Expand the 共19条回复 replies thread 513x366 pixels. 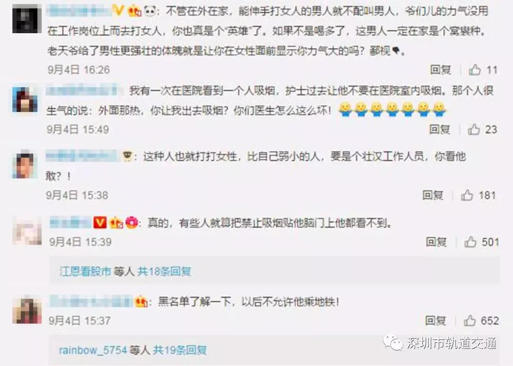180,350
